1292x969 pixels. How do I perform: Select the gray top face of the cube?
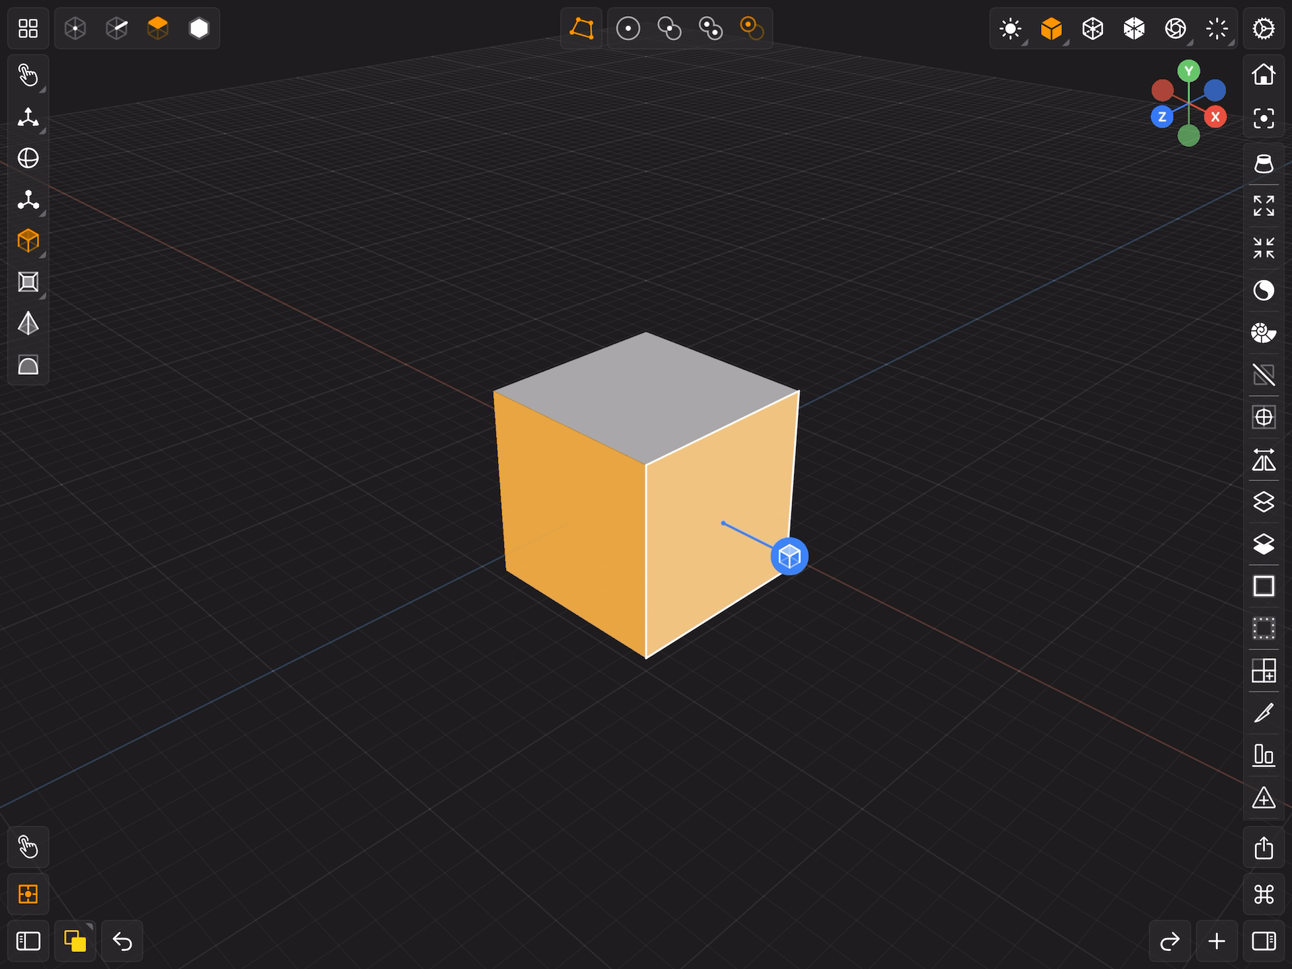(x=646, y=397)
